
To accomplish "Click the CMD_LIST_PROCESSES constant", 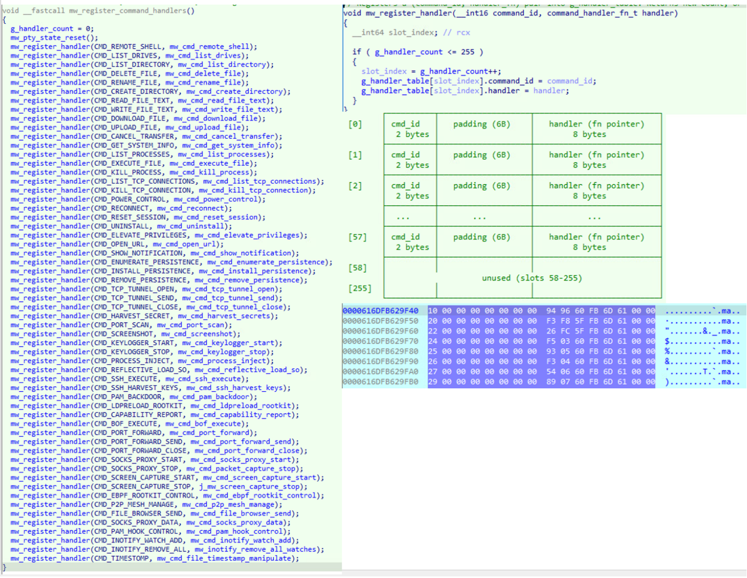I will 132,154.
